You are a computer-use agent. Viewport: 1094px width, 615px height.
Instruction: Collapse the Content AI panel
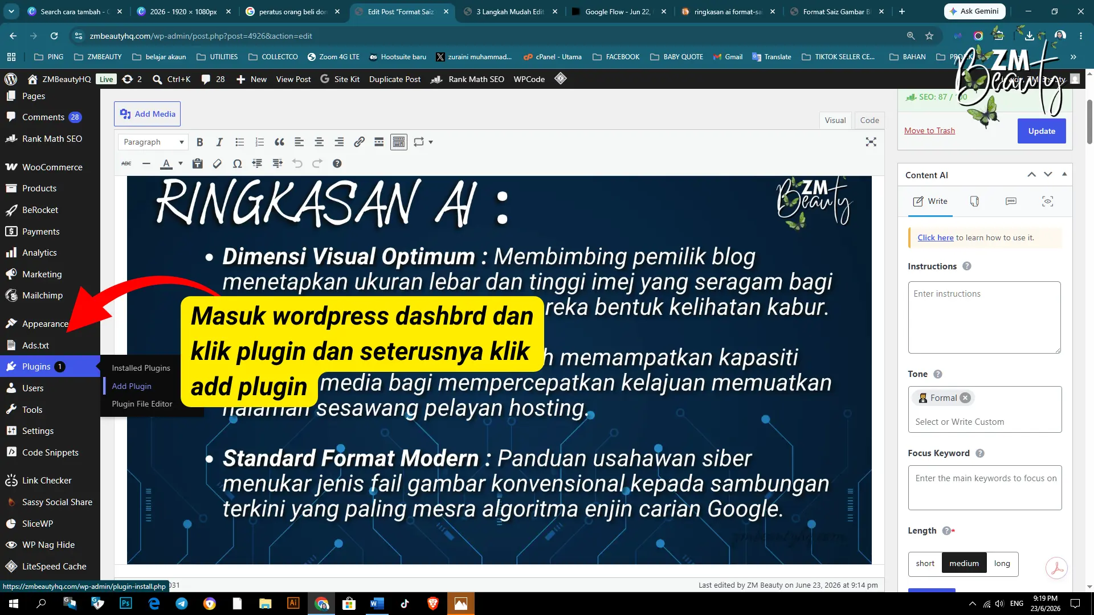[x=1064, y=174]
